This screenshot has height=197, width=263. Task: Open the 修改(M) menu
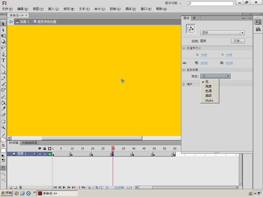69,9
